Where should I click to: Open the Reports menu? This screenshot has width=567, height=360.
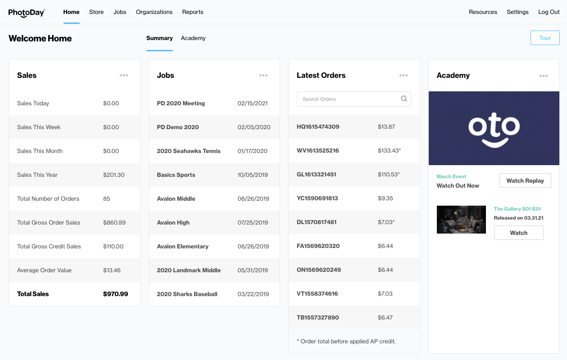(193, 12)
